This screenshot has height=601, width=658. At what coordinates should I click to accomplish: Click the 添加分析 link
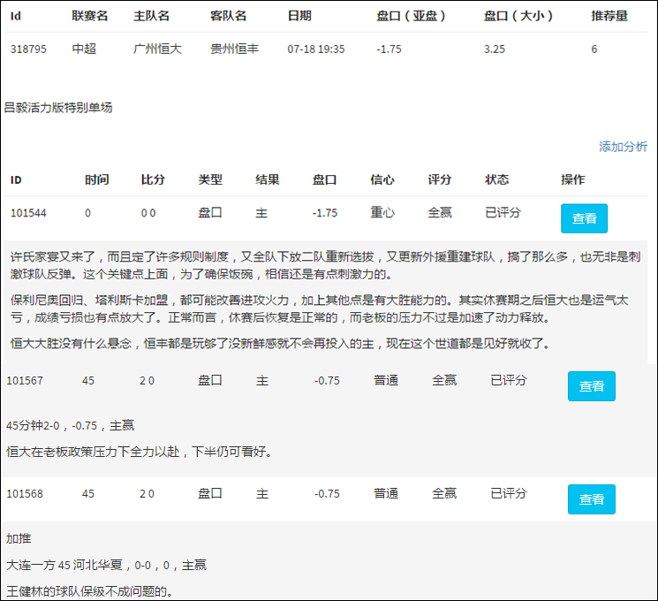pos(623,147)
